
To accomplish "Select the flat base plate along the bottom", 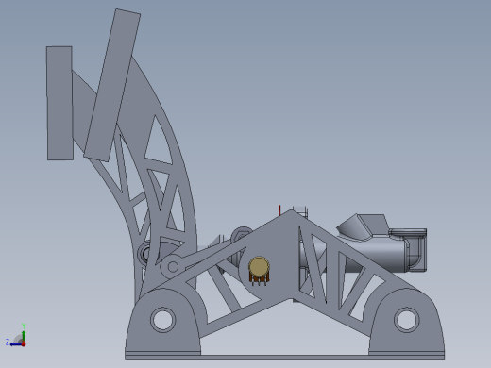I will coord(284,357).
